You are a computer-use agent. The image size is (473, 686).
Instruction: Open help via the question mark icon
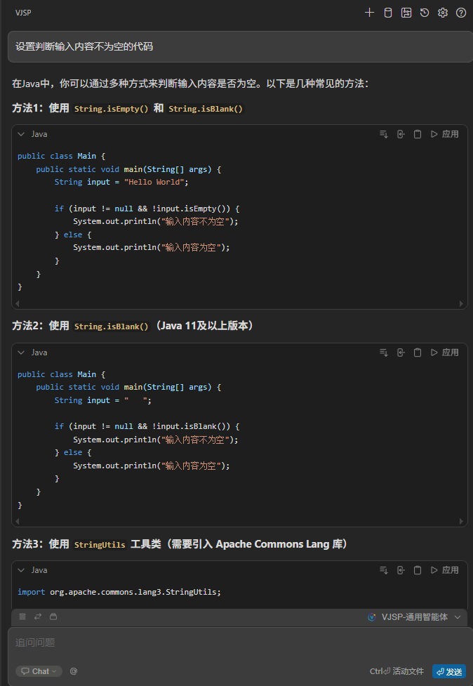(461, 13)
